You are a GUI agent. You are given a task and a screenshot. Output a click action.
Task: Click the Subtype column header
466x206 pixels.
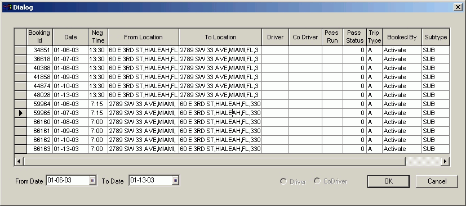[x=436, y=37]
